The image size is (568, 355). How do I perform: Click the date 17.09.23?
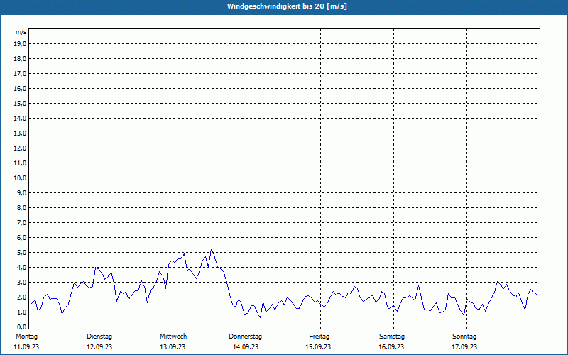click(x=464, y=347)
